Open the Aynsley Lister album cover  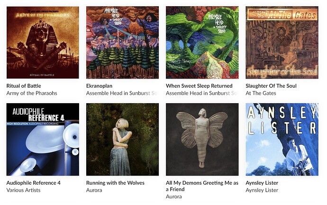[x=282, y=139]
